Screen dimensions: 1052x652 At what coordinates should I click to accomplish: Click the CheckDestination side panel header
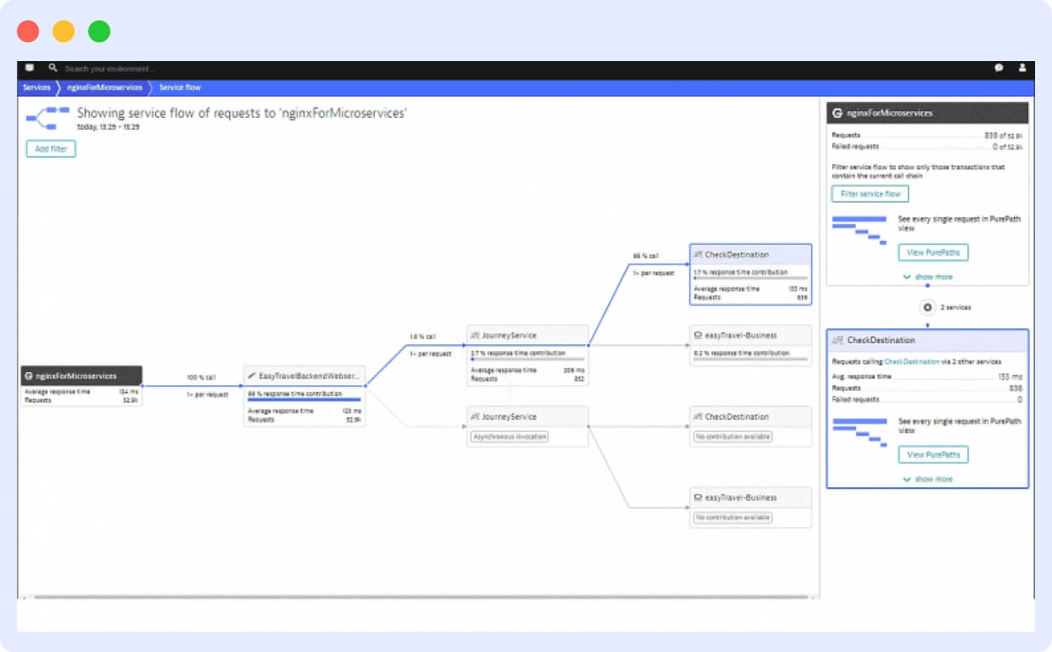[927, 340]
